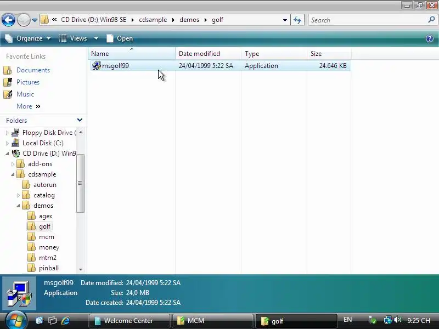This screenshot has width=439, height=329.
Task: Select the mtm2 folder in tree
Action: (48, 258)
